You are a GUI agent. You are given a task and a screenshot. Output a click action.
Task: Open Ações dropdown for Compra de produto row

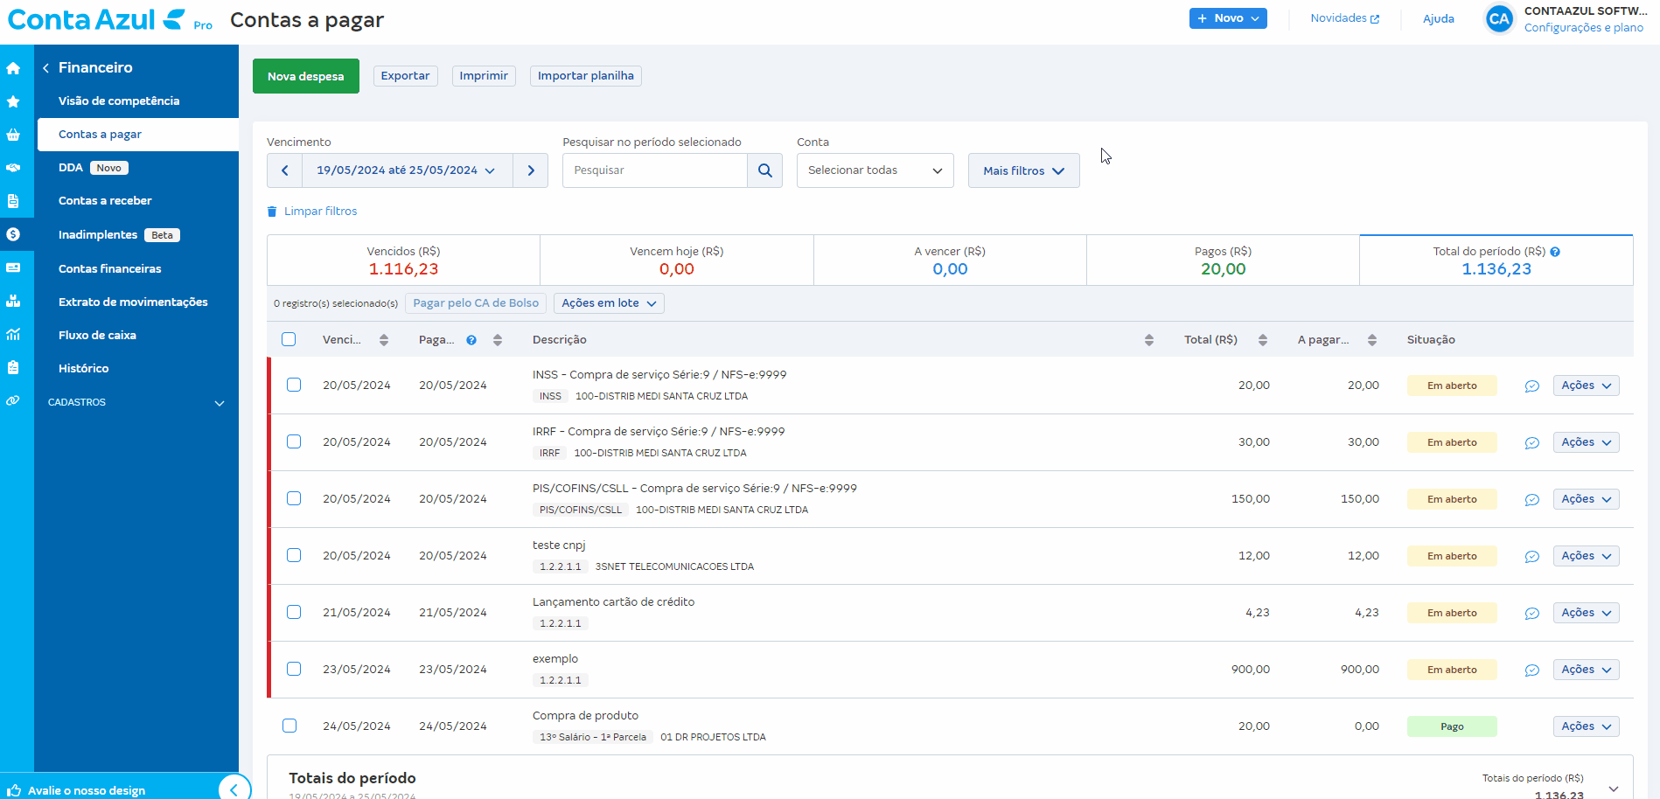(x=1586, y=726)
